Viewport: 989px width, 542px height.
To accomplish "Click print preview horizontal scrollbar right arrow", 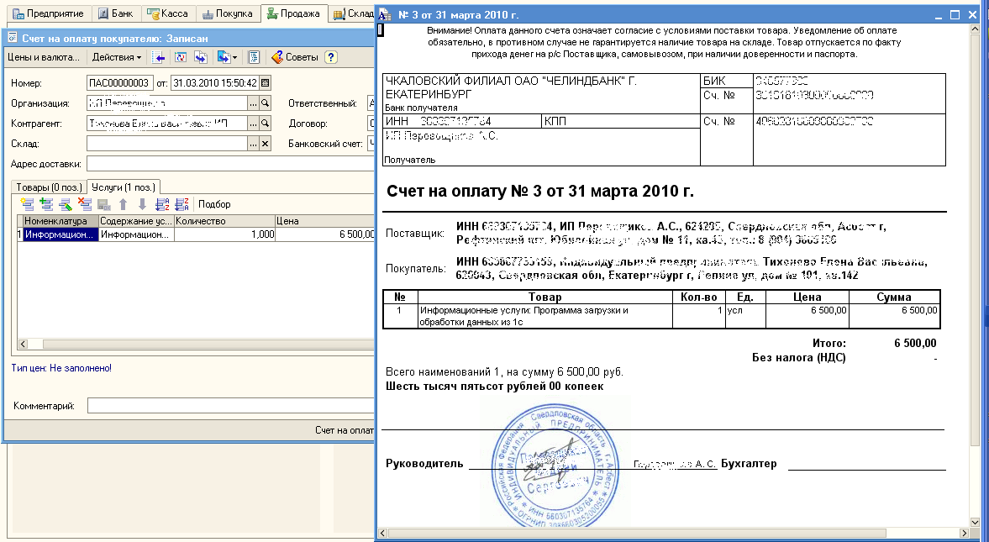I will pyautogui.click(x=965, y=534).
